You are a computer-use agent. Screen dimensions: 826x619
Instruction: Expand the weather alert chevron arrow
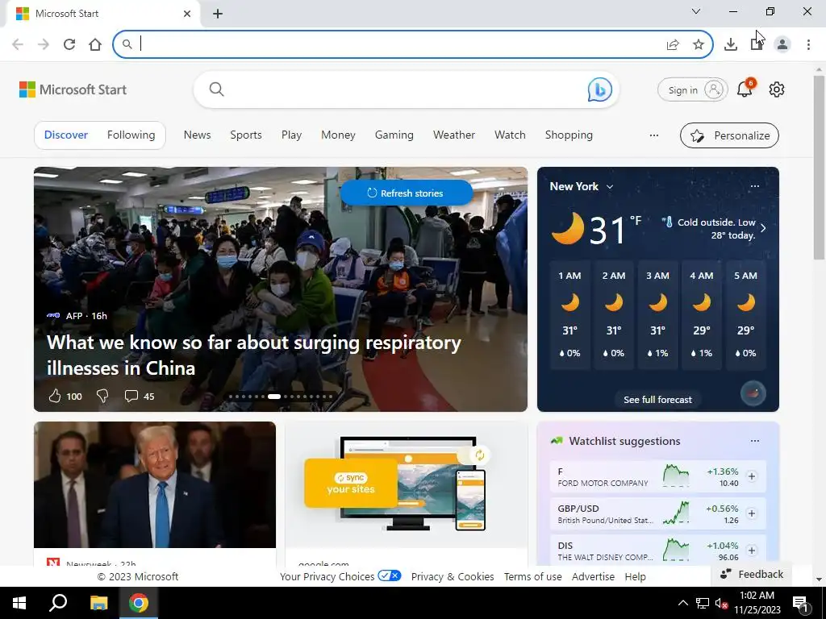tap(763, 228)
